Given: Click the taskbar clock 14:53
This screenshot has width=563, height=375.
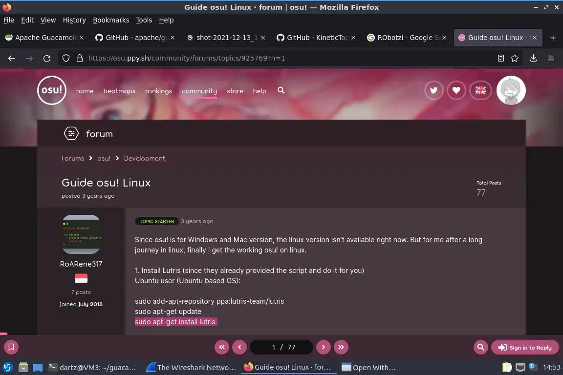Looking at the screenshot, I should pyautogui.click(x=551, y=367).
